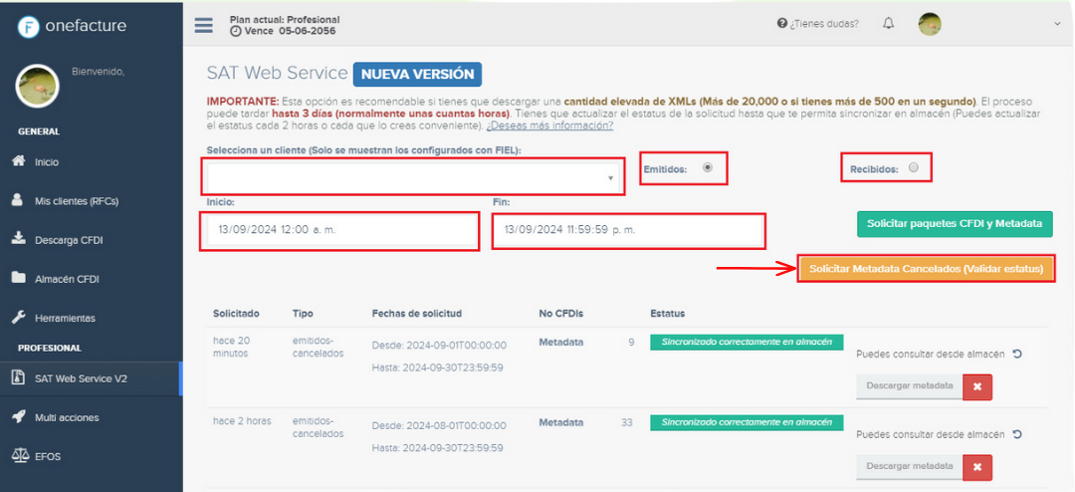Click the Mis clientes person icon

(x=18, y=201)
